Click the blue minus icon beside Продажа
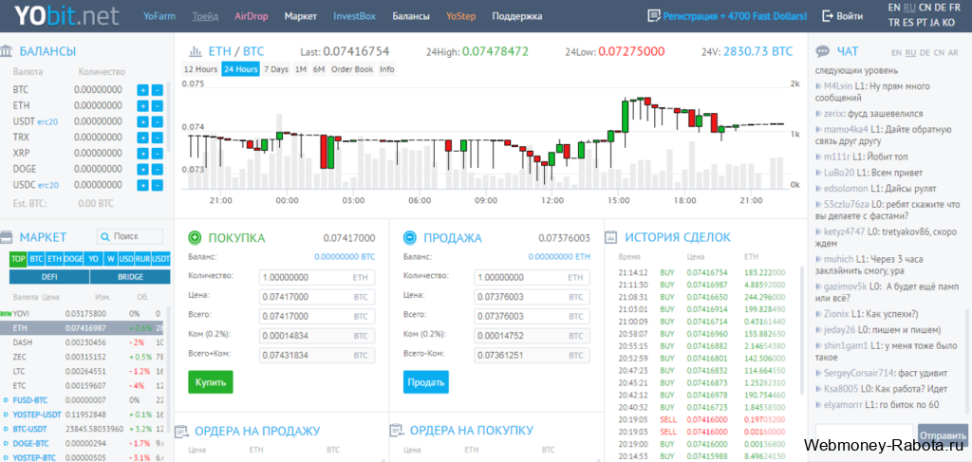The width and height of the screenshot is (972, 462). pos(409,238)
